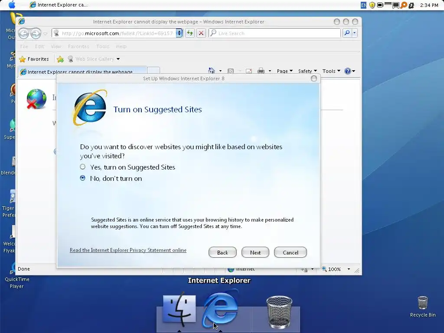The width and height of the screenshot is (444, 333).
Task: Click the Internet zone globe in status bar
Action: click(x=231, y=269)
